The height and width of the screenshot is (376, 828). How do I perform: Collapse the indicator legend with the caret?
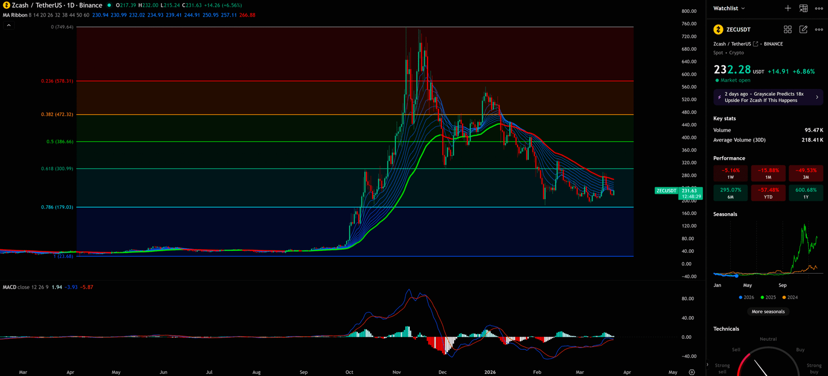(x=9, y=25)
